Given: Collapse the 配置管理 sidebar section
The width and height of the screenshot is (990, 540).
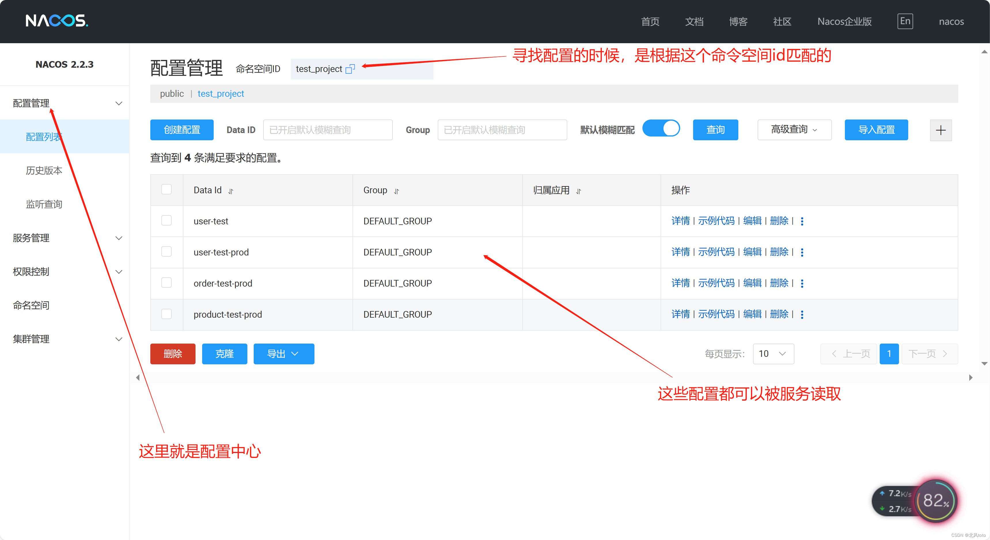Looking at the screenshot, I should (65, 103).
